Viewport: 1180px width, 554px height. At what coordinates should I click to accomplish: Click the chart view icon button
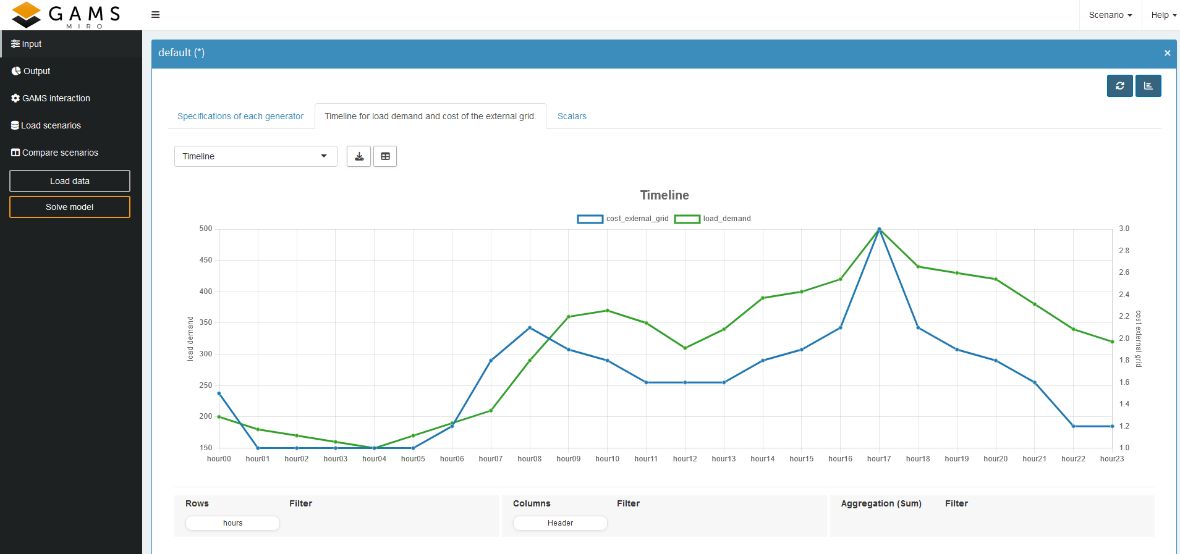(1148, 86)
